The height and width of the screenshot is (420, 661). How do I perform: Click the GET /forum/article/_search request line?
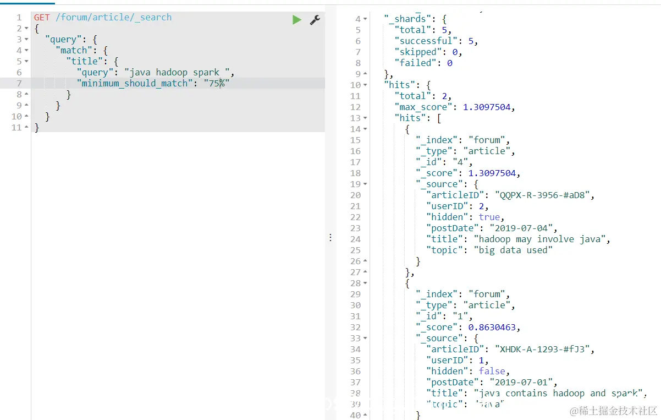103,17
